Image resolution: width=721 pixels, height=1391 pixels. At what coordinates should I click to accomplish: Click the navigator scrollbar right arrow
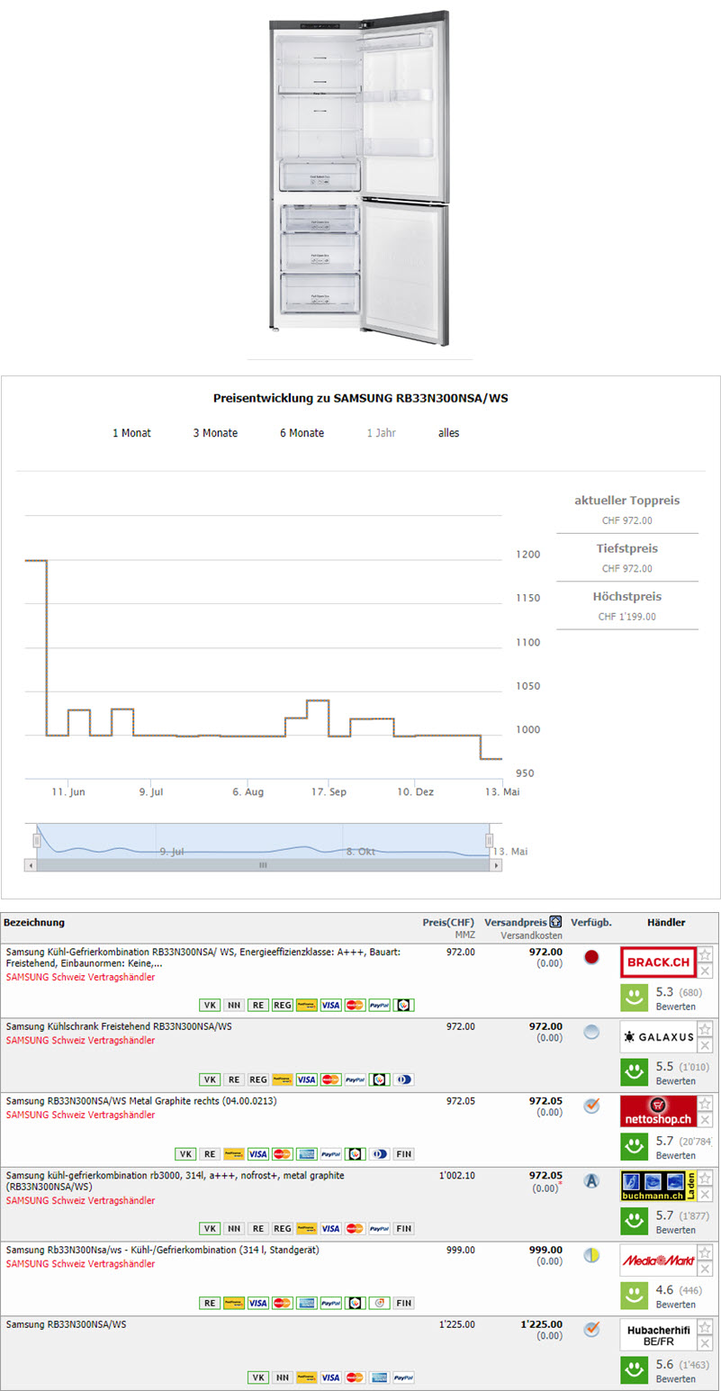(496, 865)
